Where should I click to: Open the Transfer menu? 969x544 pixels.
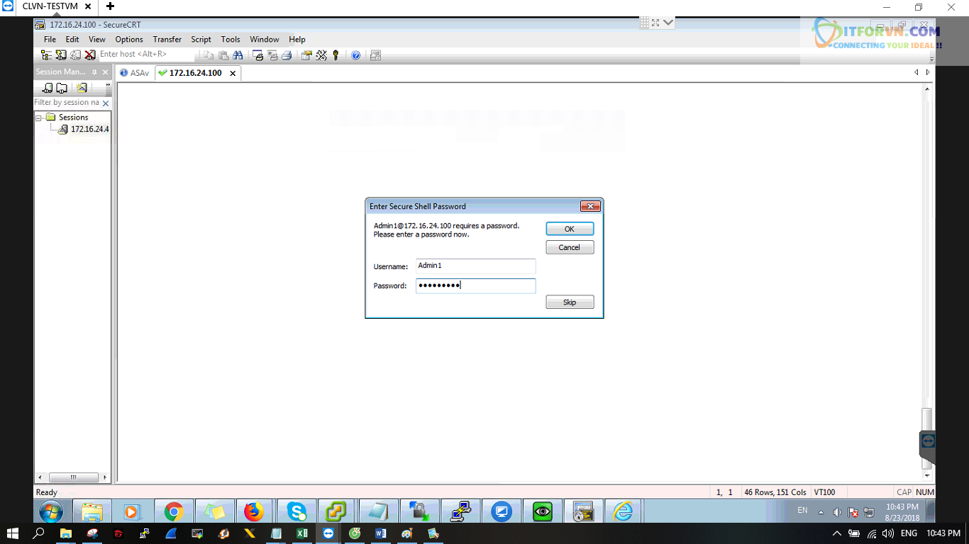pos(167,40)
